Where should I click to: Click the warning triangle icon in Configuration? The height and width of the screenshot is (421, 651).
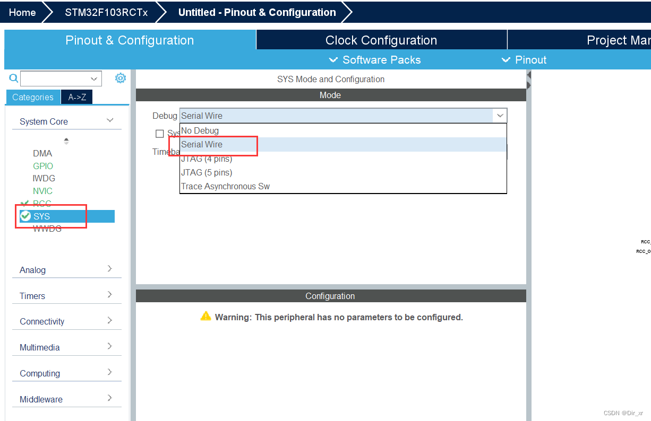205,317
